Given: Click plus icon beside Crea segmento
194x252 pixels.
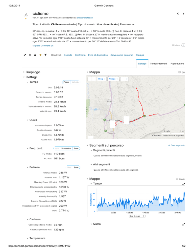Looking at the screenshot, I should (169, 145).
